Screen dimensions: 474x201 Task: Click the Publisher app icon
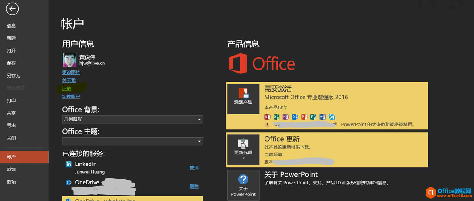coord(313,117)
